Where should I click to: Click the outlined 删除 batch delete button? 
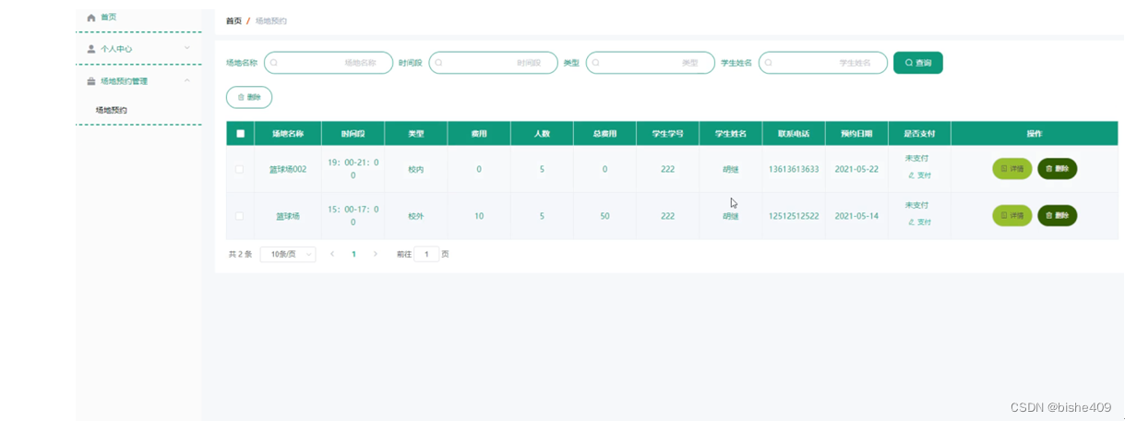pos(249,97)
